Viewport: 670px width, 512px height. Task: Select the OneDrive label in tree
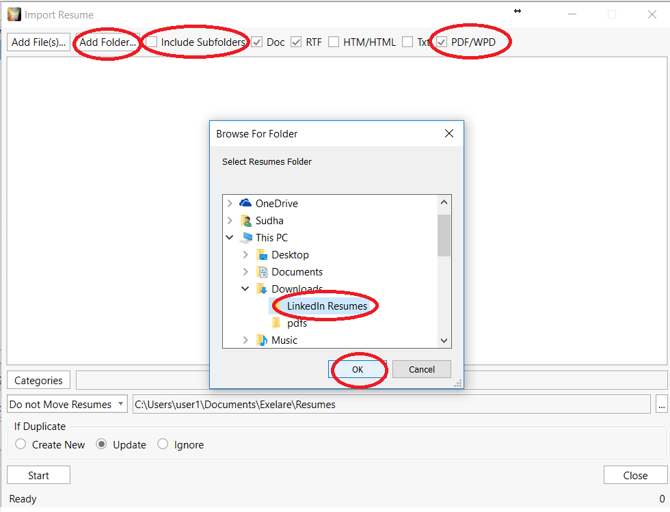(x=276, y=204)
